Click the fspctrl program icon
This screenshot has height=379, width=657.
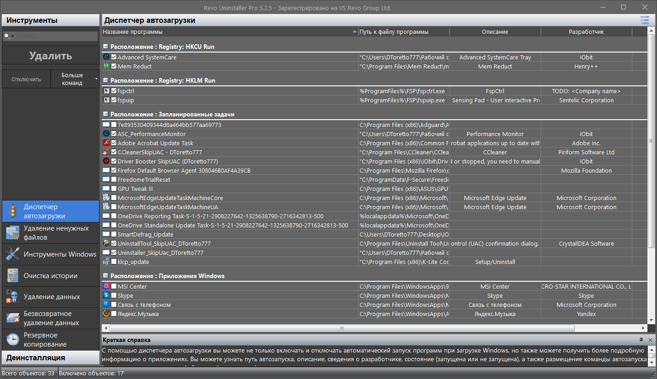click(106, 91)
